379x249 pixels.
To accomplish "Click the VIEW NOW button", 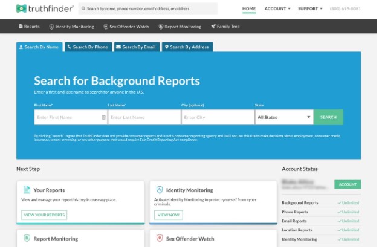I will pos(169,215).
